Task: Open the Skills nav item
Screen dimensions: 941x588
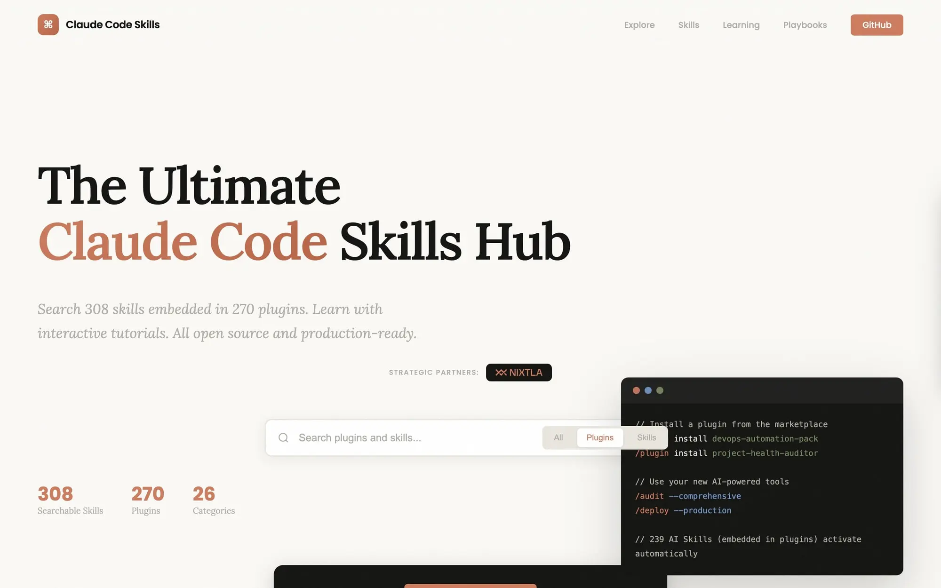Action: coord(688,25)
